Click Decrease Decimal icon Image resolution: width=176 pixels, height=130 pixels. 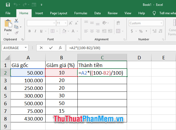coord(160,31)
